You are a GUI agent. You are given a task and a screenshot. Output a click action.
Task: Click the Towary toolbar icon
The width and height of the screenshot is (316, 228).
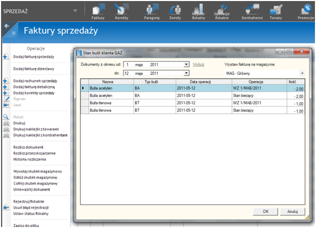click(x=276, y=11)
